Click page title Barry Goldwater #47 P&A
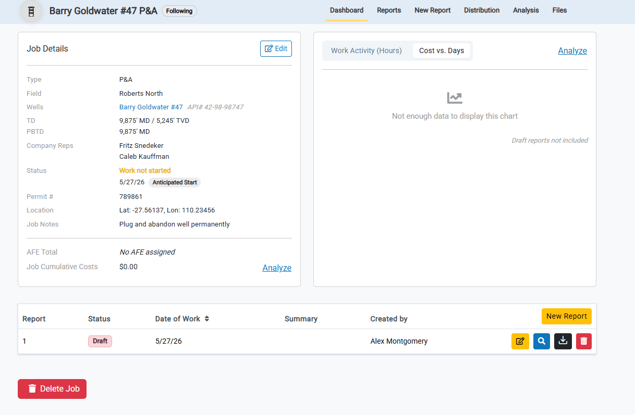 point(103,10)
